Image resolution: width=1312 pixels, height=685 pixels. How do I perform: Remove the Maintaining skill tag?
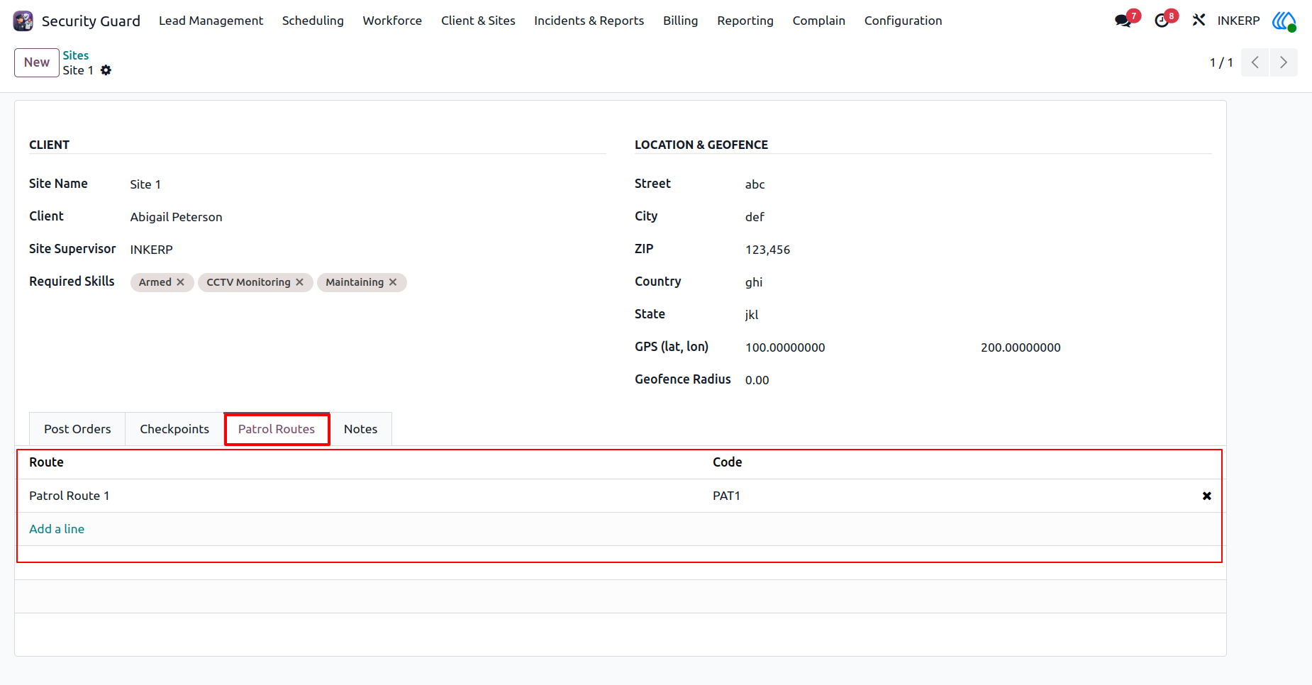click(x=393, y=282)
